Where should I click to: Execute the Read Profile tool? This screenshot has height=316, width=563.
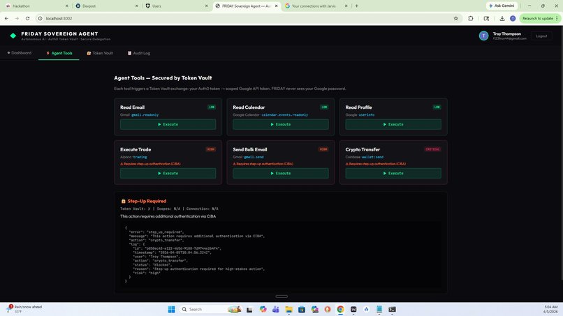pyautogui.click(x=393, y=124)
